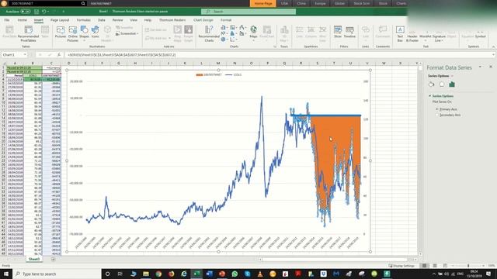This screenshot has height=279, width=497.
Task: Open Effects options in Format Data Series
Action: 442,84
